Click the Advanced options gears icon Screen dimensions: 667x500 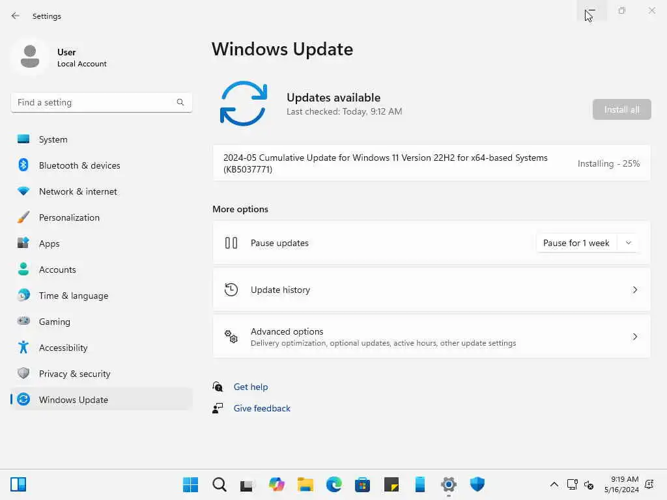click(231, 337)
